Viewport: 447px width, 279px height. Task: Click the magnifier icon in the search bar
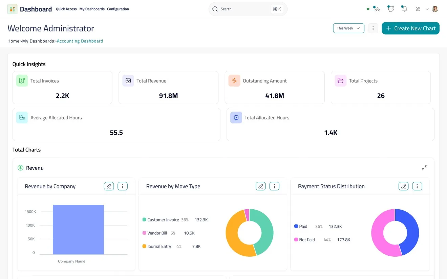click(215, 9)
